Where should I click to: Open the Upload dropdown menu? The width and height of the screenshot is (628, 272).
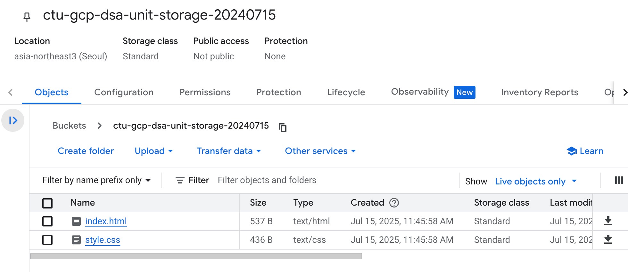[x=154, y=151]
